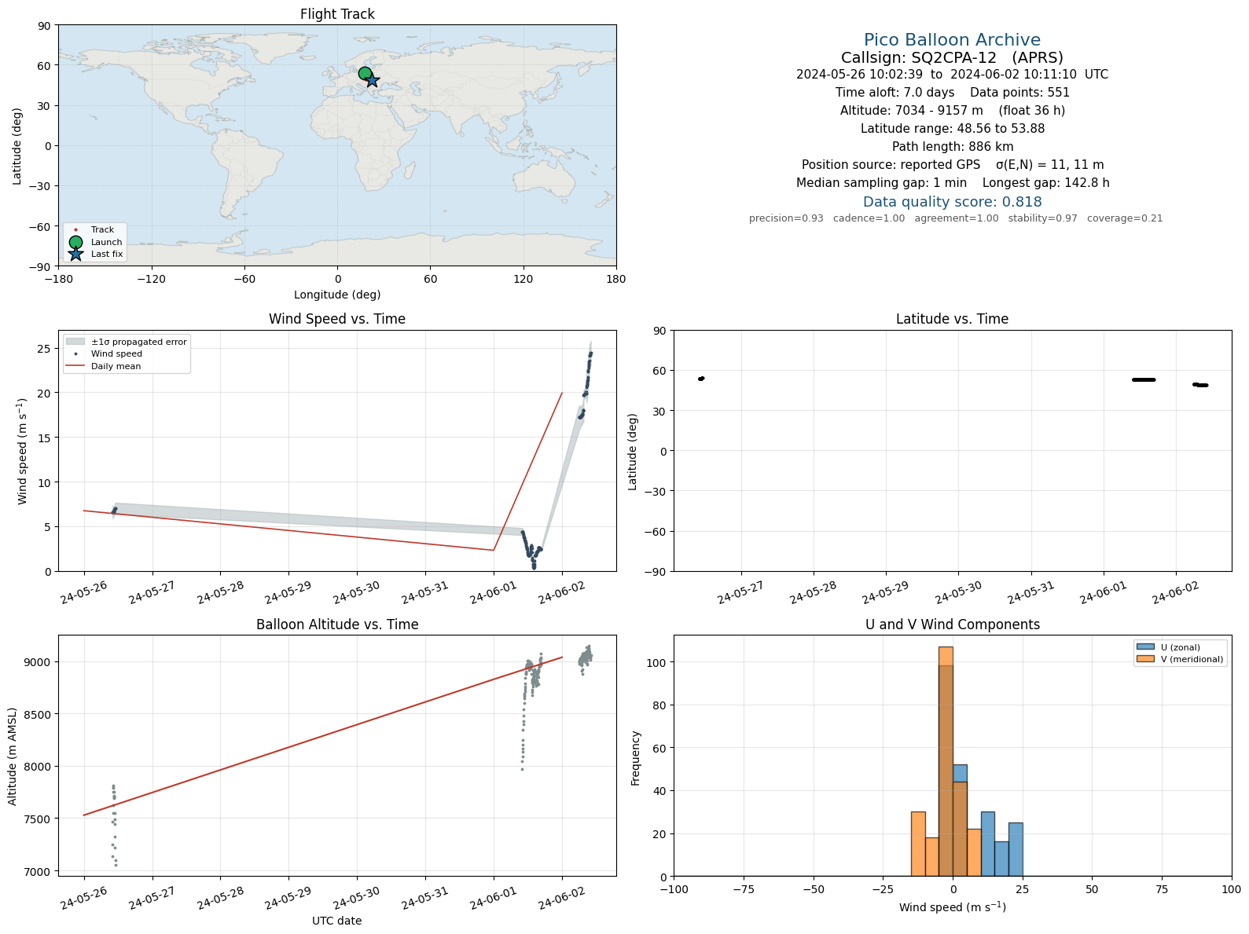Select "Data quality score: 0.818"
The height and width of the screenshot is (934, 1249).
[x=952, y=202]
